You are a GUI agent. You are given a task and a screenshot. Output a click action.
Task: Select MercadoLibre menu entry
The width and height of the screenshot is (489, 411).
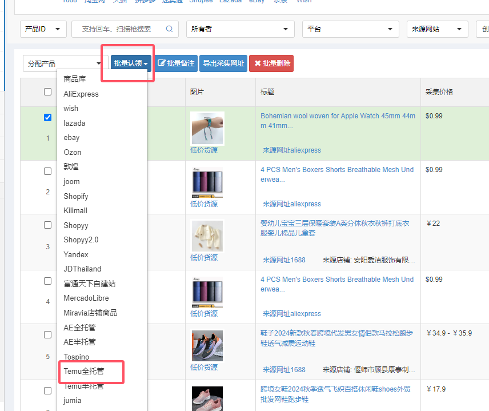click(x=86, y=298)
